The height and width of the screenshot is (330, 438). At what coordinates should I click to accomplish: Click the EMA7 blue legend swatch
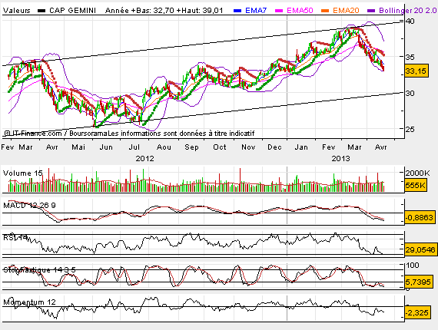237,11
